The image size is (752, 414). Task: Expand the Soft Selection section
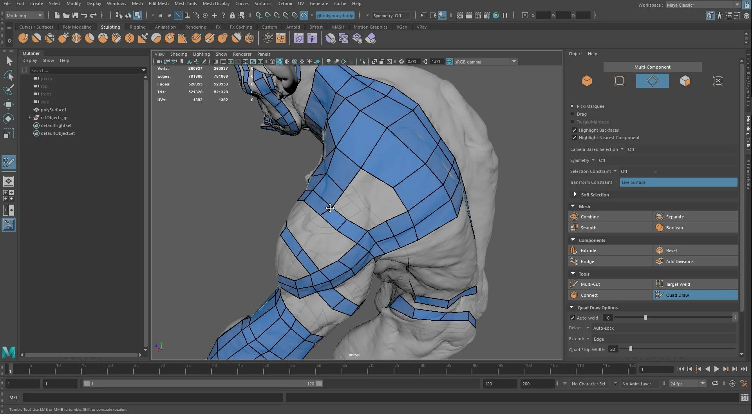point(575,194)
